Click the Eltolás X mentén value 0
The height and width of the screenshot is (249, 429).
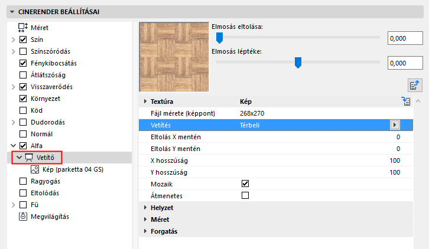pos(398,137)
